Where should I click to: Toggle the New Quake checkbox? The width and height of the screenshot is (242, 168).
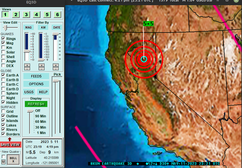click(3, 156)
